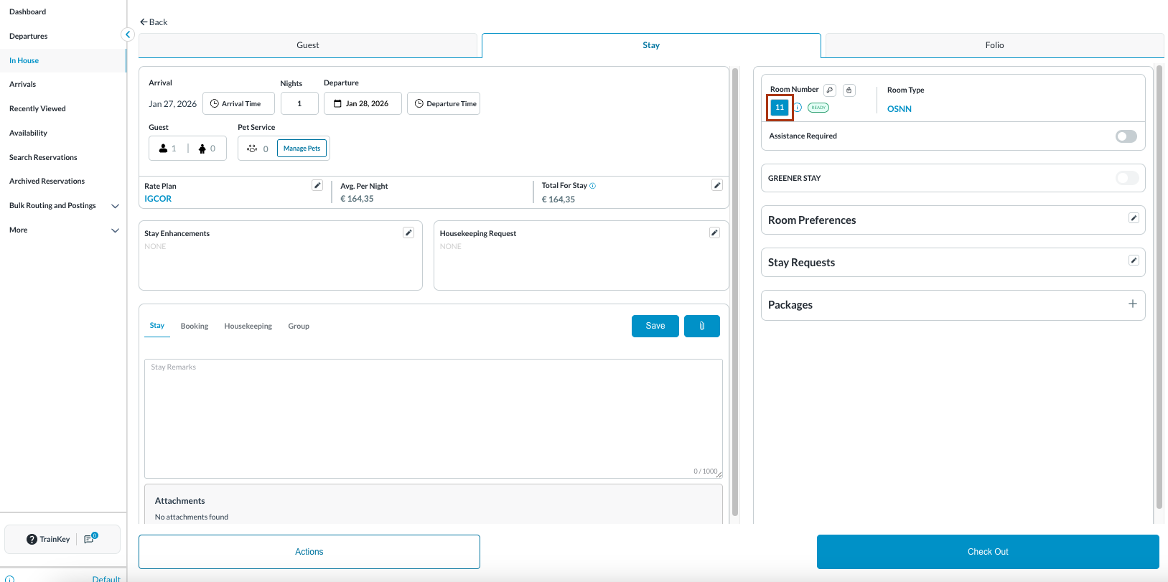The image size is (1168, 582).
Task: Enable the Greener Stay toggle
Action: coord(1126,178)
